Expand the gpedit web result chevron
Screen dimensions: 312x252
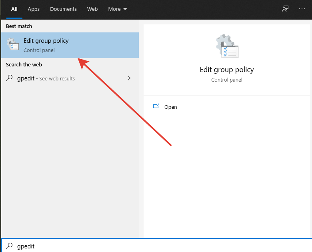pyautogui.click(x=129, y=78)
